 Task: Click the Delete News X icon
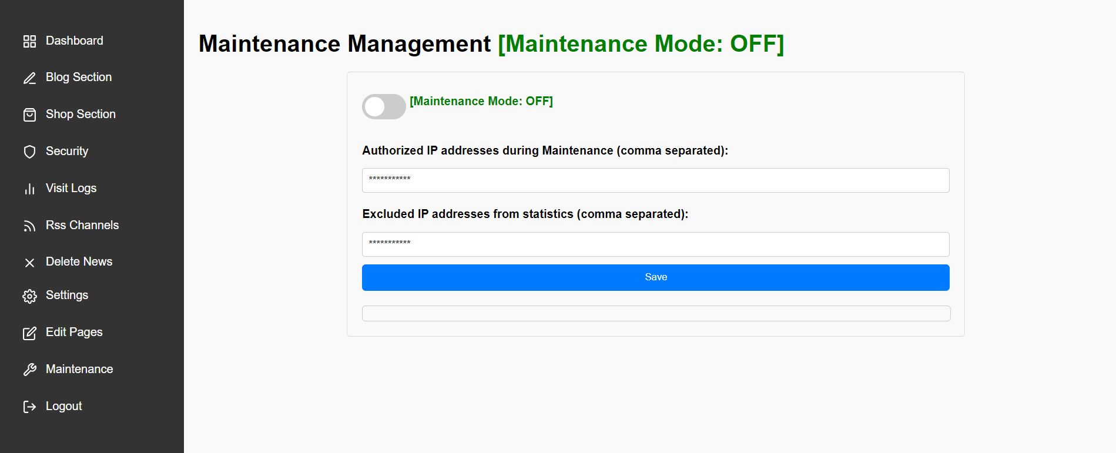point(29,263)
